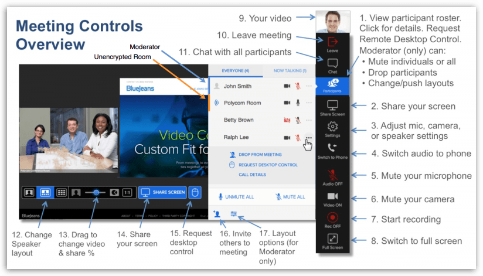Select the highlighted people layout icon

tap(45, 193)
